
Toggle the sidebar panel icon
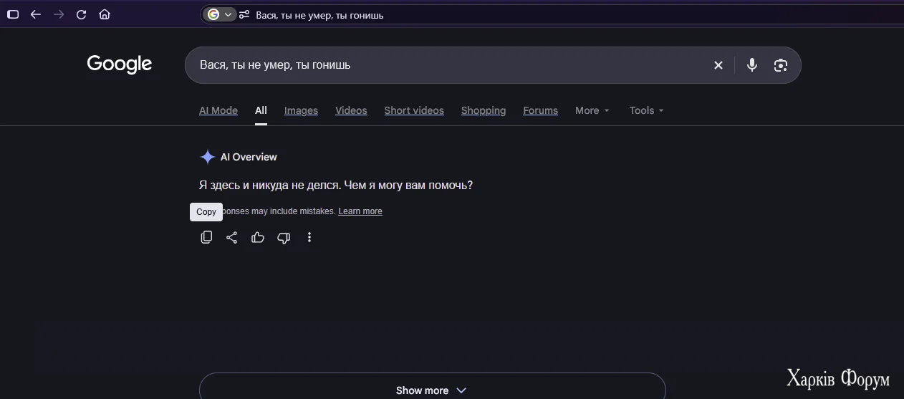(x=13, y=14)
